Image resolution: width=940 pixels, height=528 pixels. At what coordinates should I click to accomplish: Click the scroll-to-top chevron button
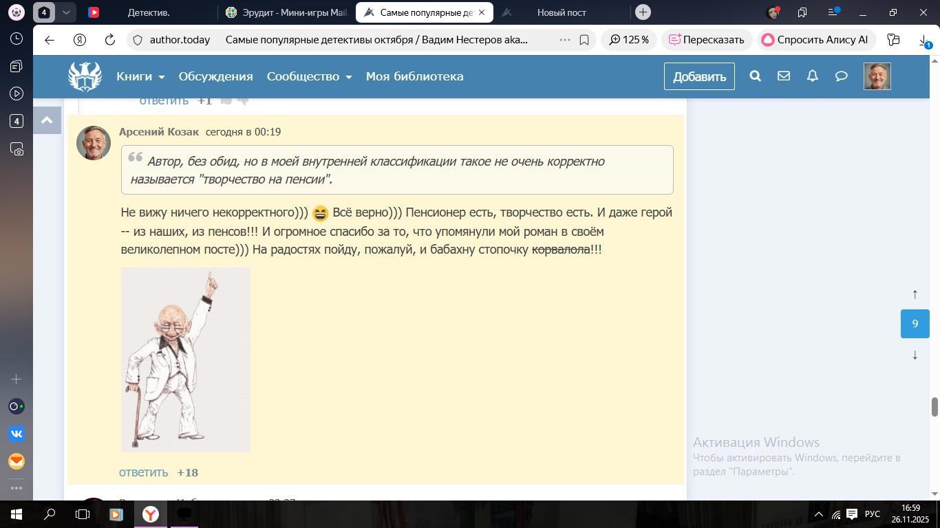(x=47, y=120)
